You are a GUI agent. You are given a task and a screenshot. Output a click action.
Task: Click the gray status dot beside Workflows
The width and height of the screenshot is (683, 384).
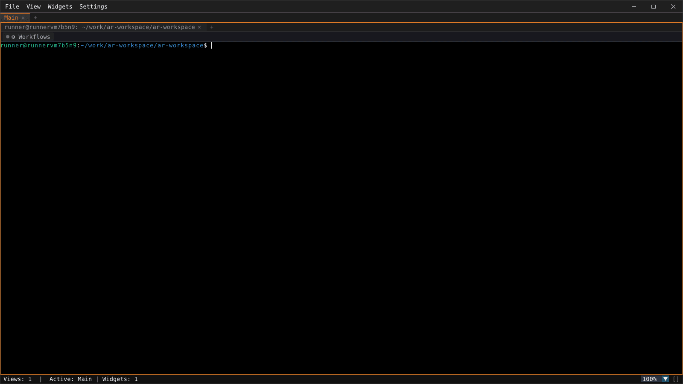click(x=8, y=37)
